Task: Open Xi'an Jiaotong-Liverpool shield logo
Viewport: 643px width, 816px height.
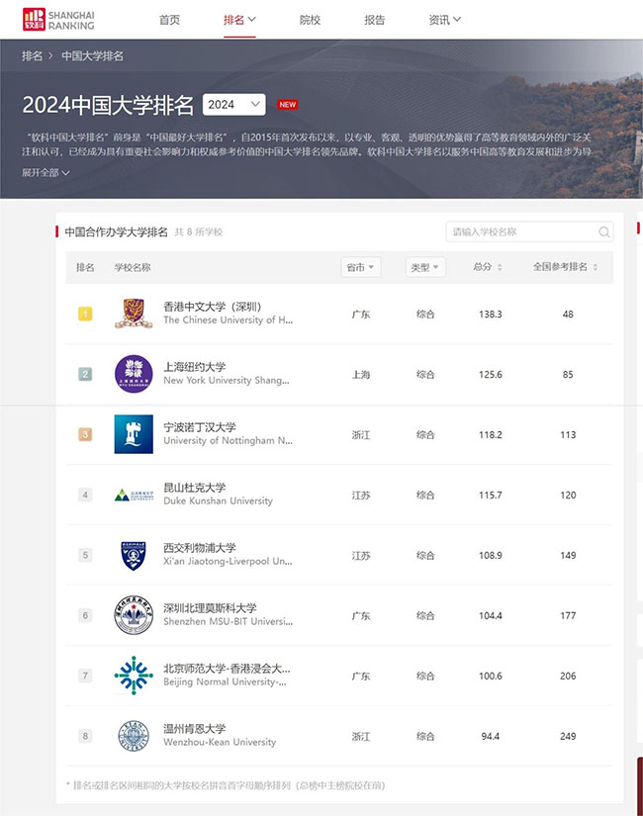Action: click(x=134, y=555)
